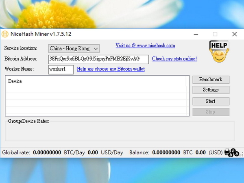
Task: Click the Global rate BTC/Day value
Action: (47, 152)
